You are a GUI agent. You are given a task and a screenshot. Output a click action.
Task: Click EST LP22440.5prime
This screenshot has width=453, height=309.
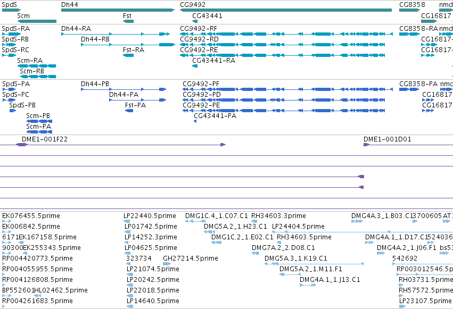point(150,216)
